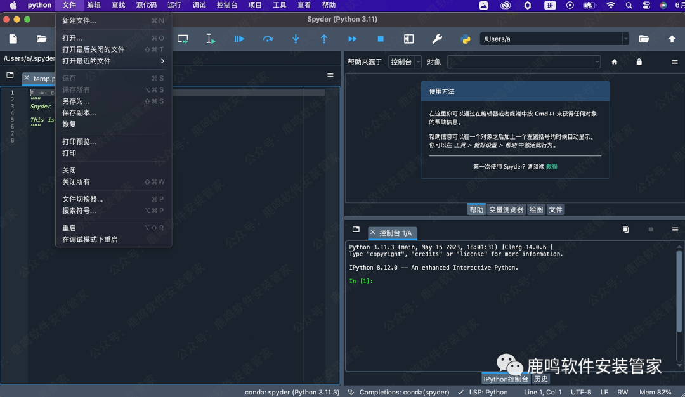Open preferences via the wrench icon
685x397 pixels.
click(x=437, y=39)
